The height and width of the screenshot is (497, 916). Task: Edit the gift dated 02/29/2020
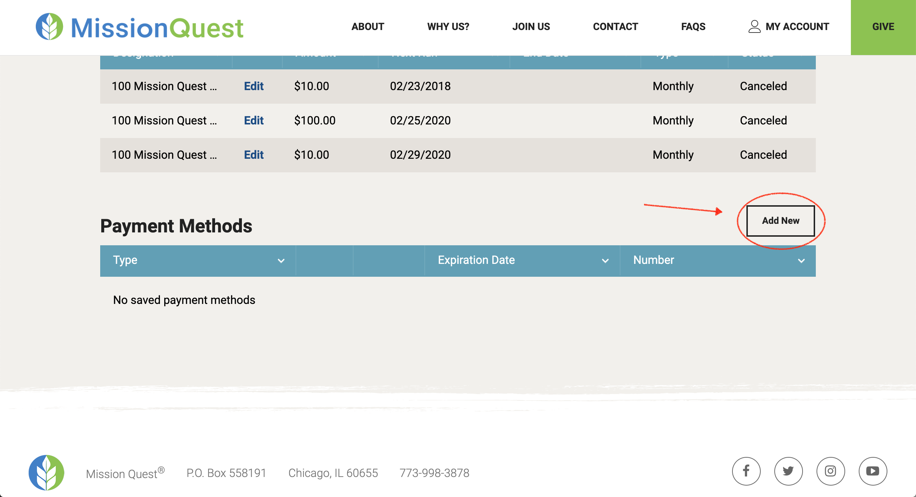[x=254, y=155]
